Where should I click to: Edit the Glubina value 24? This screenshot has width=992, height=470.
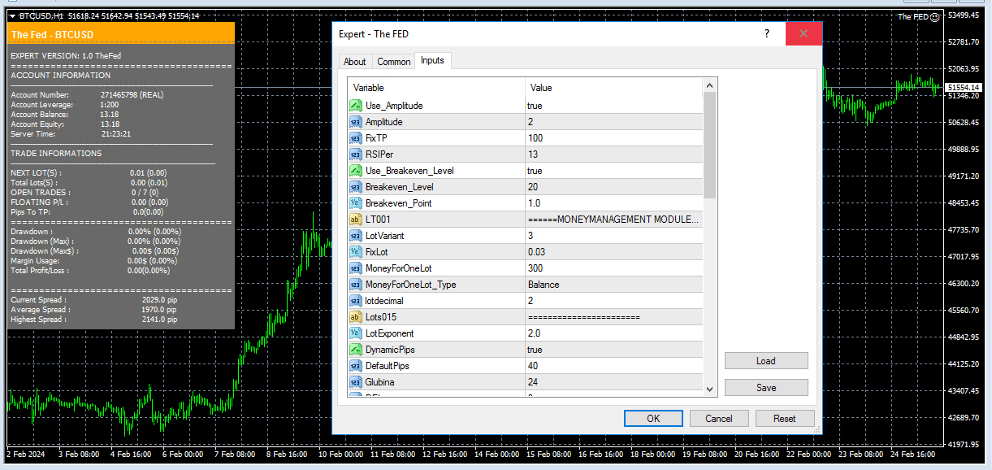pyautogui.click(x=613, y=382)
